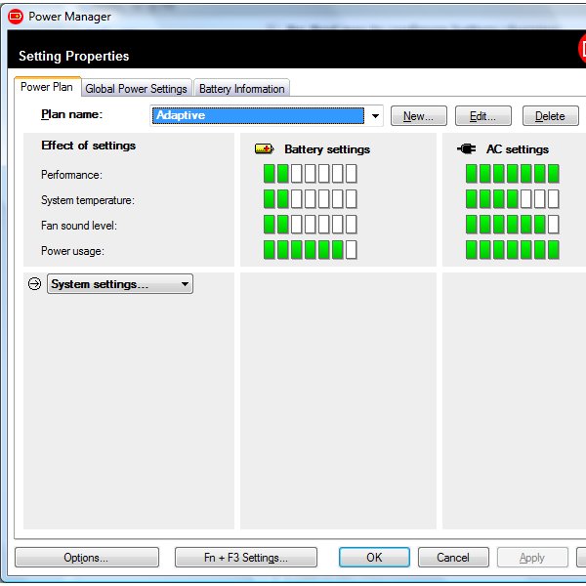Click the Battery Fan sound level bar
The height and width of the screenshot is (586, 586).
[x=311, y=225]
